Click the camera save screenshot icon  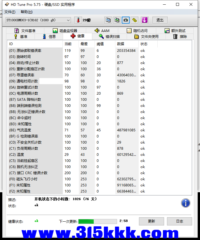[126, 20]
